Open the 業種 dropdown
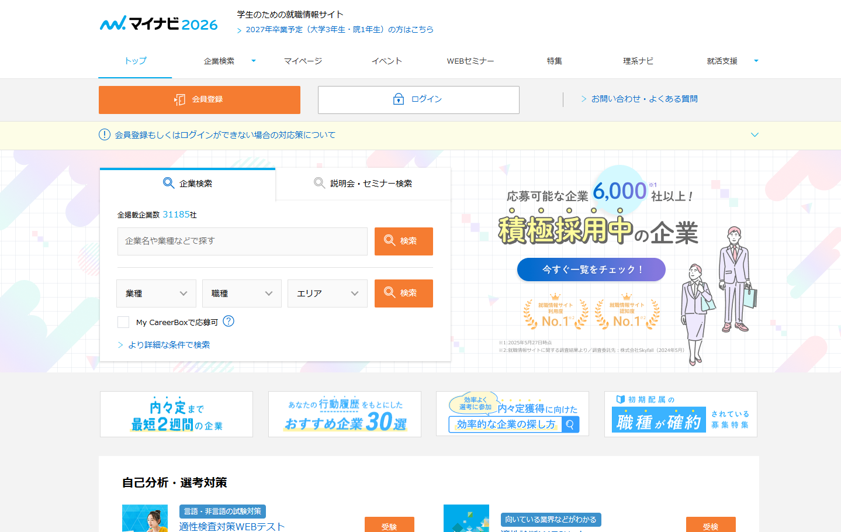The height and width of the screenshot is (532, 841). click(x=156, y=293)
